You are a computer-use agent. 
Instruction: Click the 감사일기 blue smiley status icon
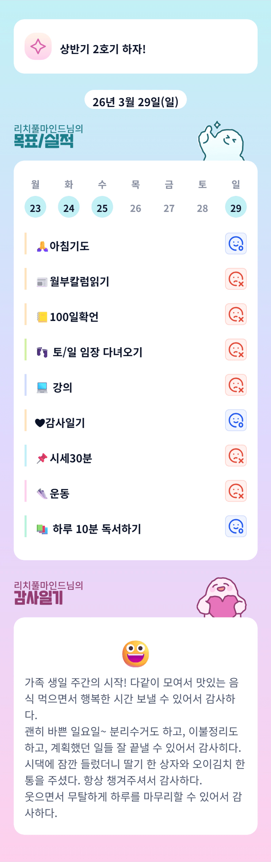[x=236, y=420]
